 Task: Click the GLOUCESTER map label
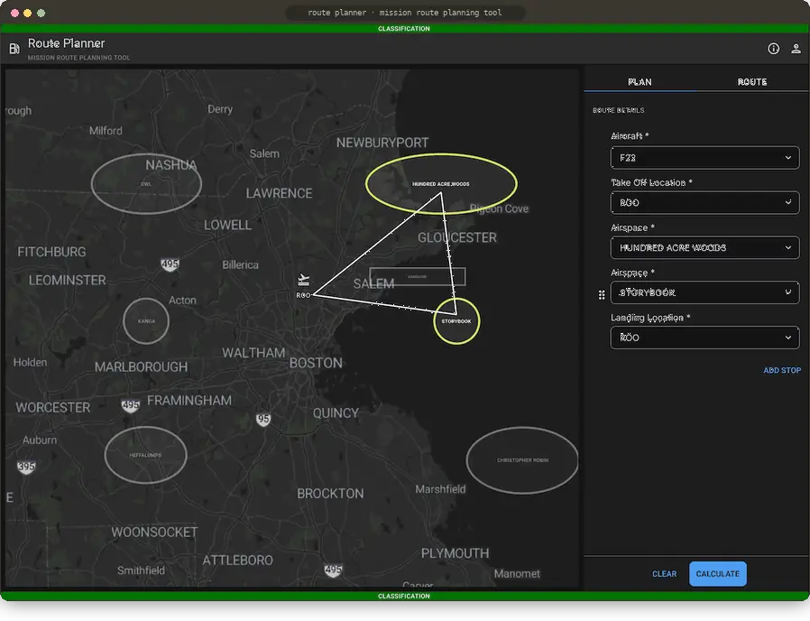457,237
